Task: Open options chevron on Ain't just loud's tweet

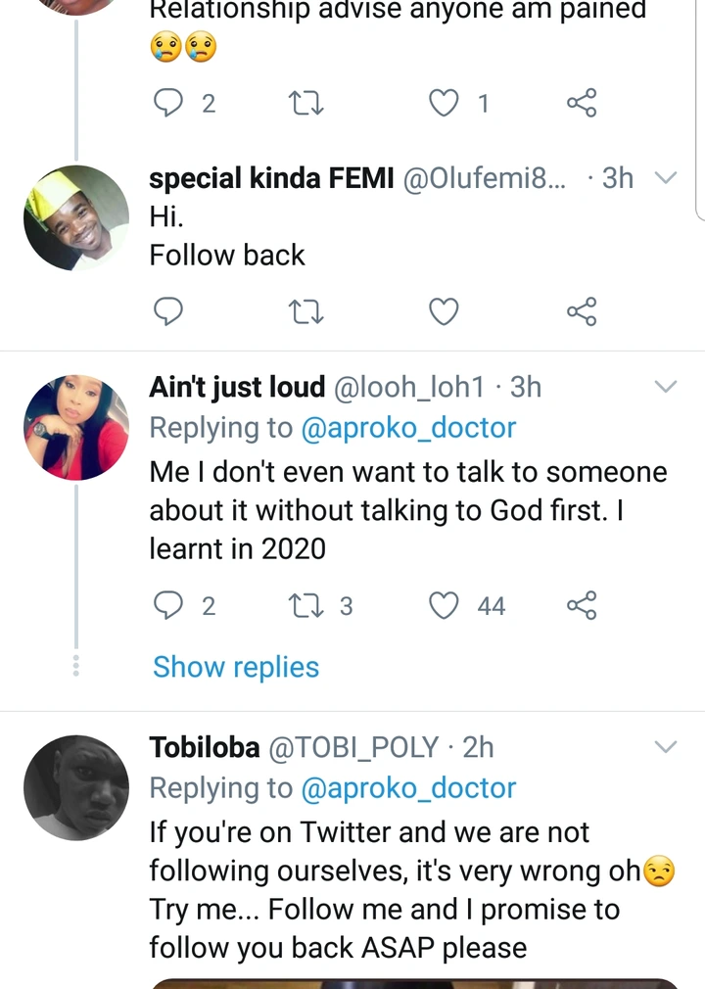Action: pyautogui.click(x=666, y=387)
